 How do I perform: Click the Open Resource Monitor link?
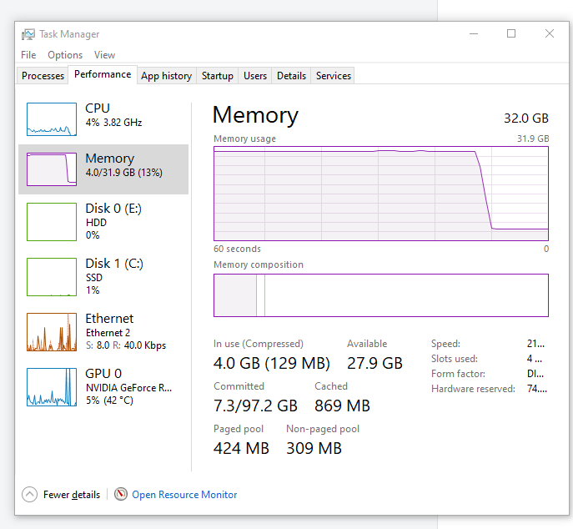[184, 495]
